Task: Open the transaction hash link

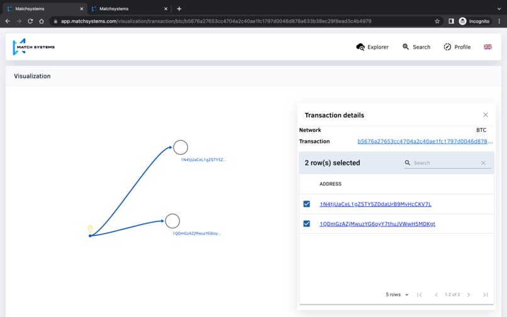Action: point(425,142)
